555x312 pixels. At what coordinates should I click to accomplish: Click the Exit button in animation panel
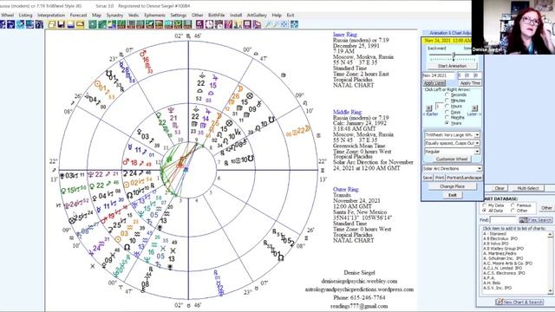(x=452, y=195)
